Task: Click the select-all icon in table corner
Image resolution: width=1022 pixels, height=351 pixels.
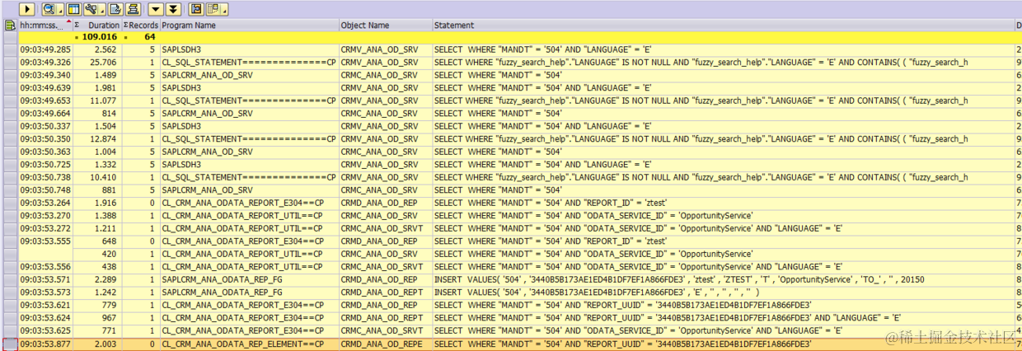Action: 10,26
